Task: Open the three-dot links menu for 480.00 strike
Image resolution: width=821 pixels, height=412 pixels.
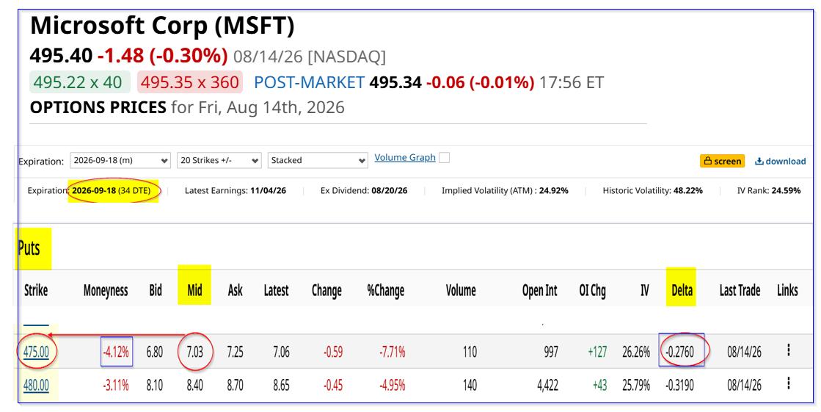Action: (789, 384)
